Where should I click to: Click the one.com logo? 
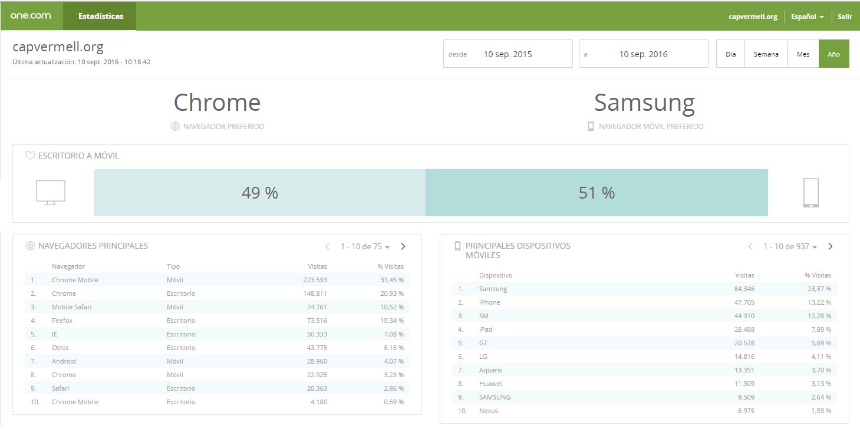pos(31,16)
